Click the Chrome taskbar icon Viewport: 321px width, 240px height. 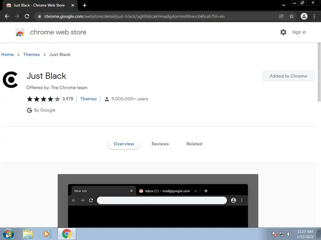66,234
